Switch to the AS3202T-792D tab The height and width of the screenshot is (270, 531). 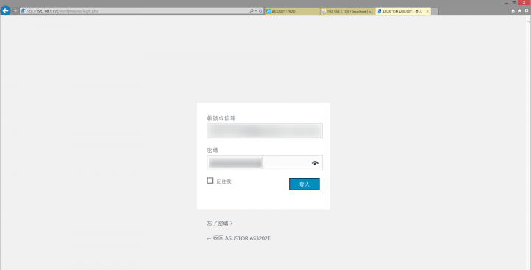293,12
